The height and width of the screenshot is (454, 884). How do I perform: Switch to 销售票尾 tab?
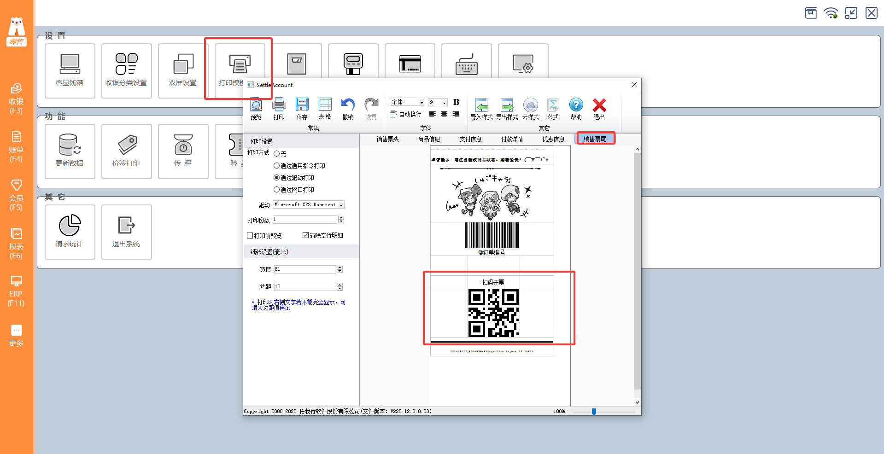595,139
